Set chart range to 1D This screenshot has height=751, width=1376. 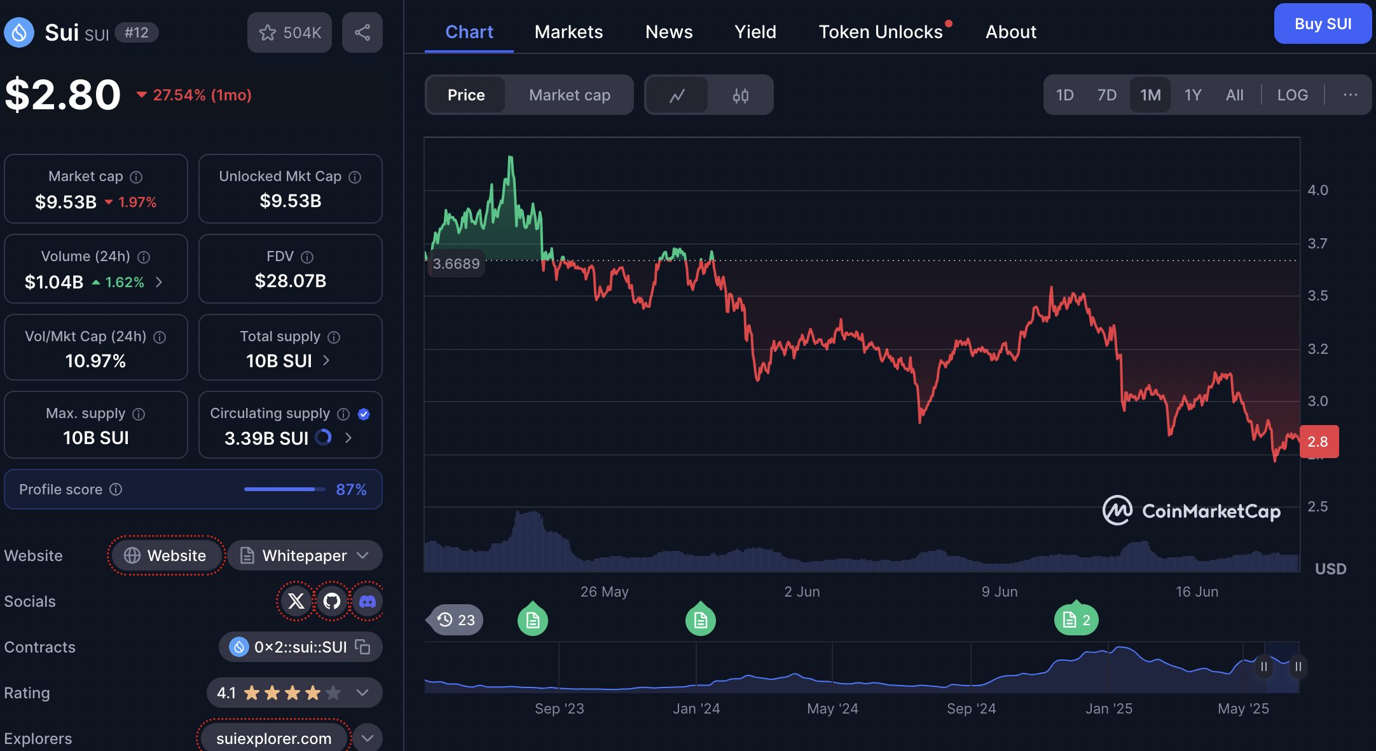click(x=1064, y=95)
